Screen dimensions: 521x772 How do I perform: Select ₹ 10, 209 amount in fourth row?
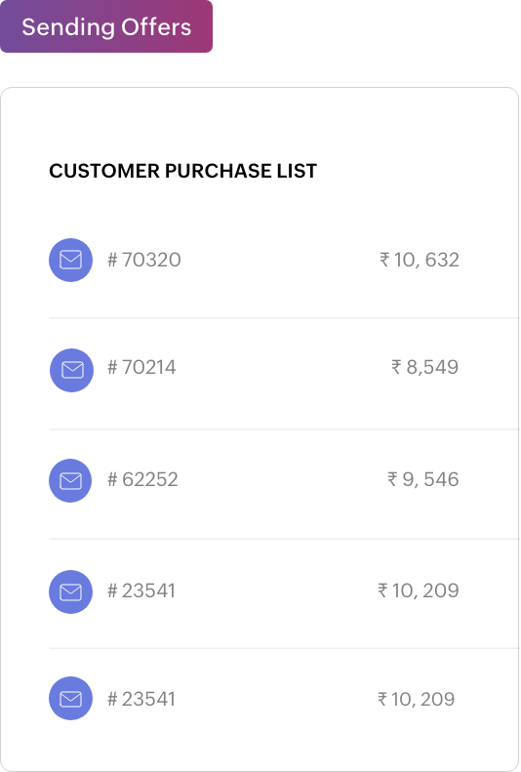pos(419,590)
